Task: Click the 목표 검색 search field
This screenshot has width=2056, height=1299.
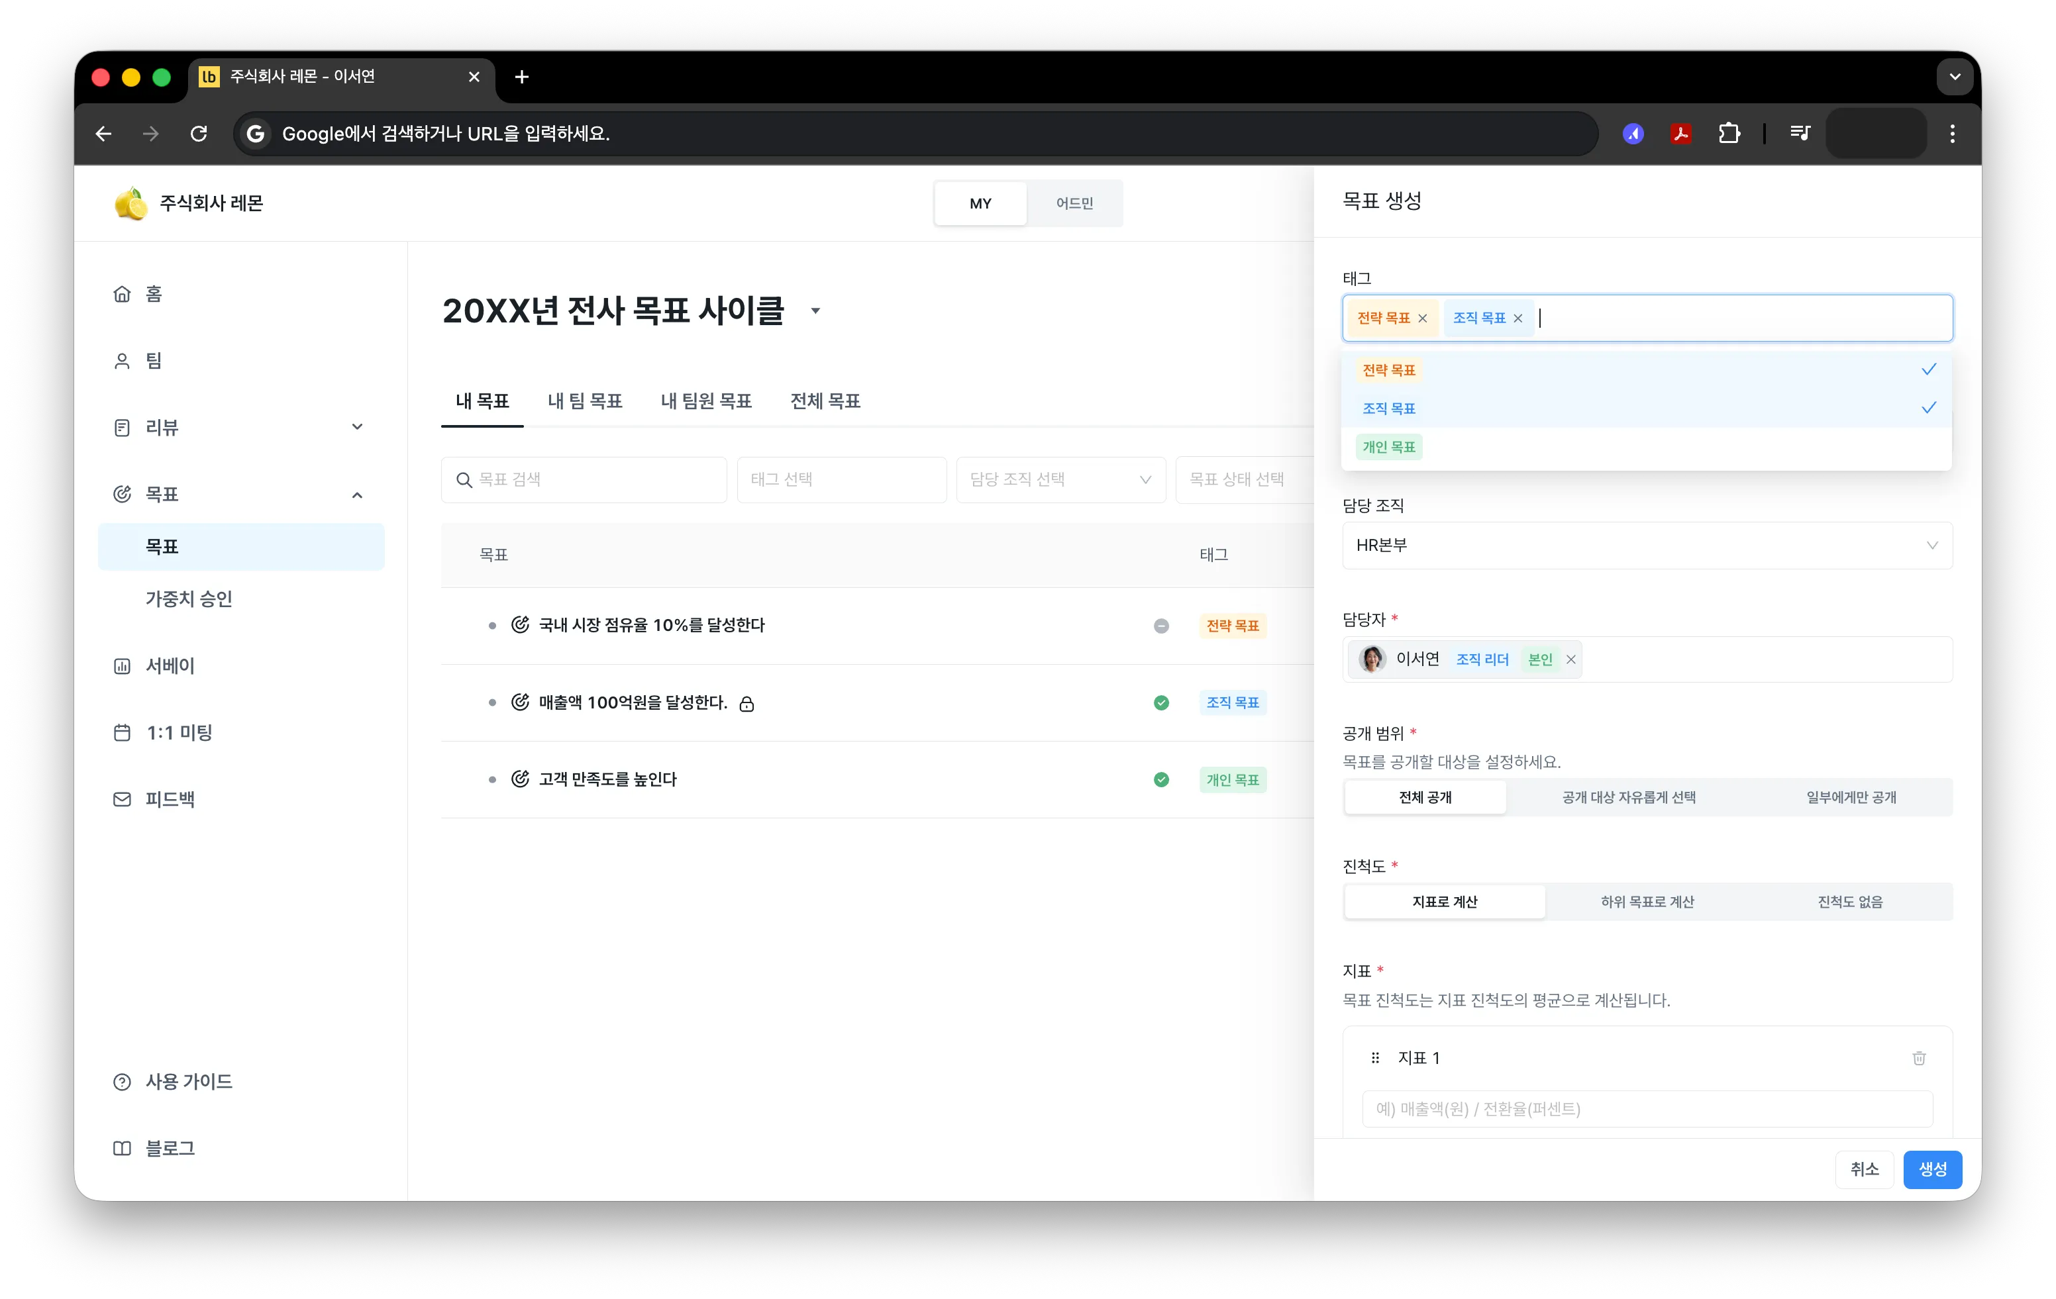Action: click(584, 479)
